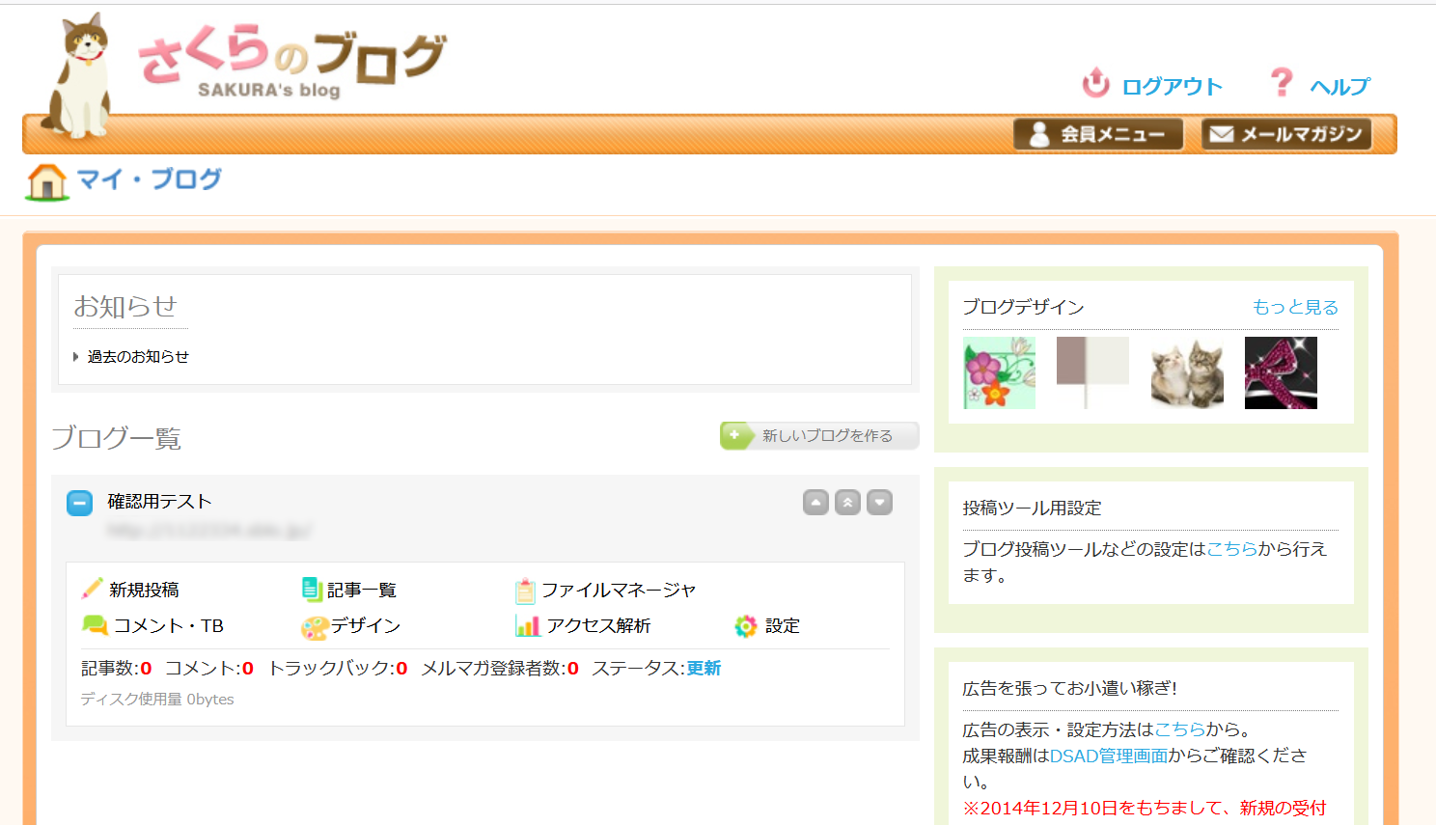Open the メールマガジン menu button
The height and width of the screenshot is (825, 1436).
click(x=1285, y=134)
